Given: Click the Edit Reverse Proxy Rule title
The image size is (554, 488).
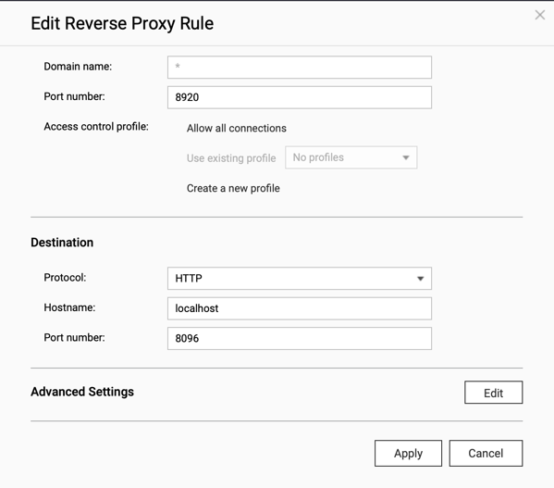Looking at the screenshot, I should pos(122,23).
